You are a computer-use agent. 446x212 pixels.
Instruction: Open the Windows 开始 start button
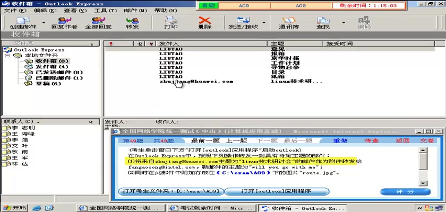(x=14, y=208)
